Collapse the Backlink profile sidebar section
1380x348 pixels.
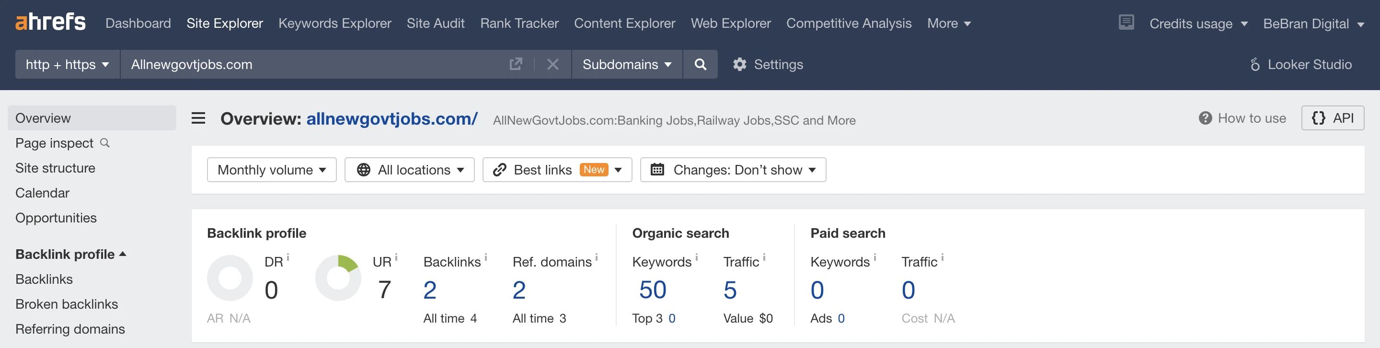pyautogui.click(x=71, y=254)
